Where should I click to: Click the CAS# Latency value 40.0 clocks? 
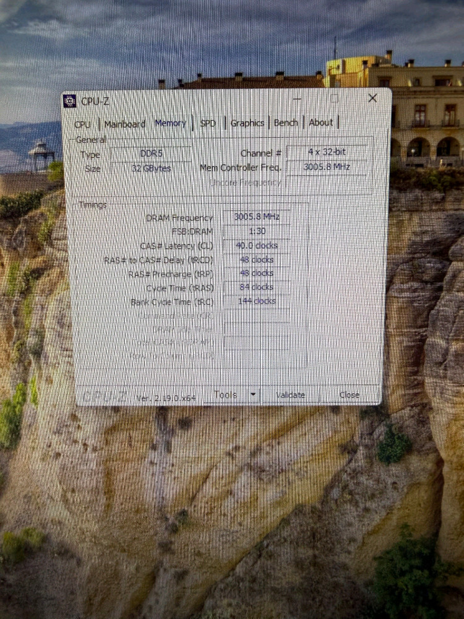(x=257, y=246)
